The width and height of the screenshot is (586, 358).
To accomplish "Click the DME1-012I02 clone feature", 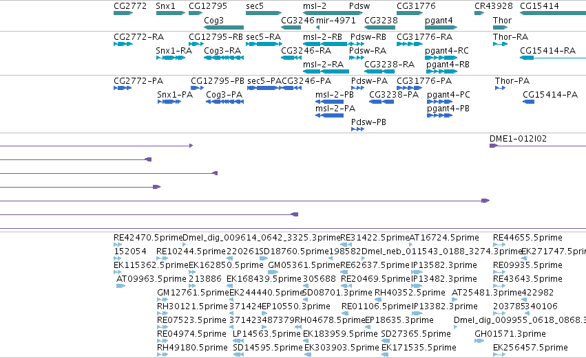I will coord(538,146).
